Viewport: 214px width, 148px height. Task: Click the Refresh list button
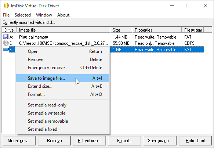point(195,141)
